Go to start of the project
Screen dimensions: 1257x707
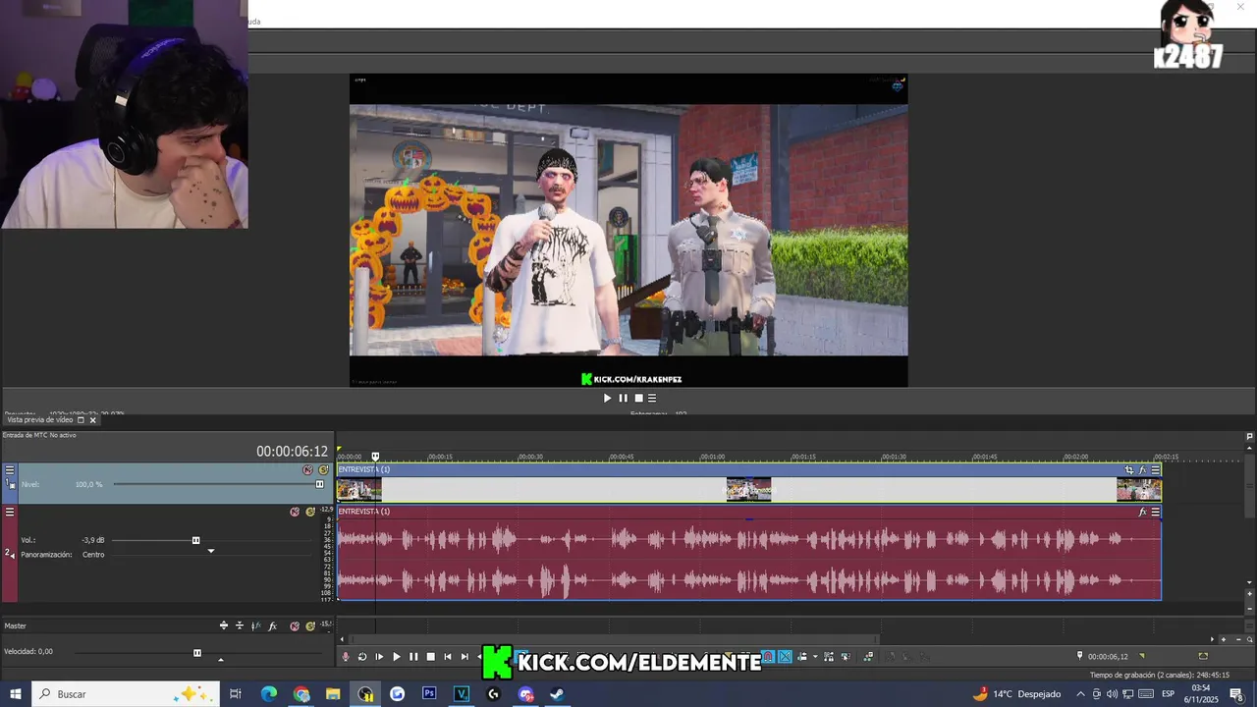pos(448,657)
